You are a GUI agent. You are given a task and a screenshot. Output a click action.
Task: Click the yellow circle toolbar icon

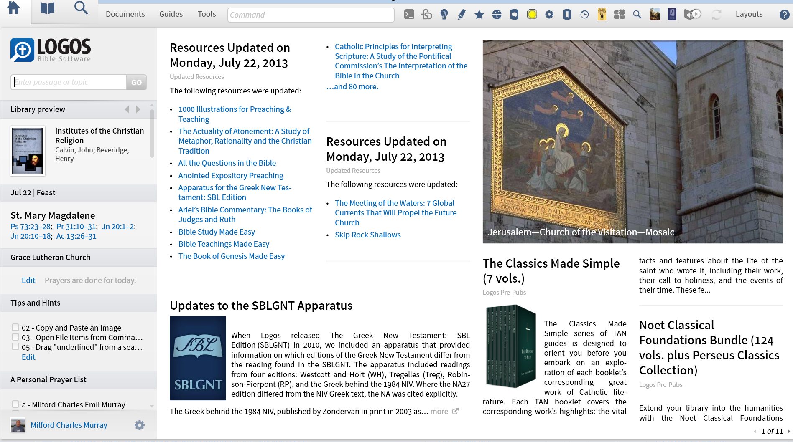coord(532,15)
